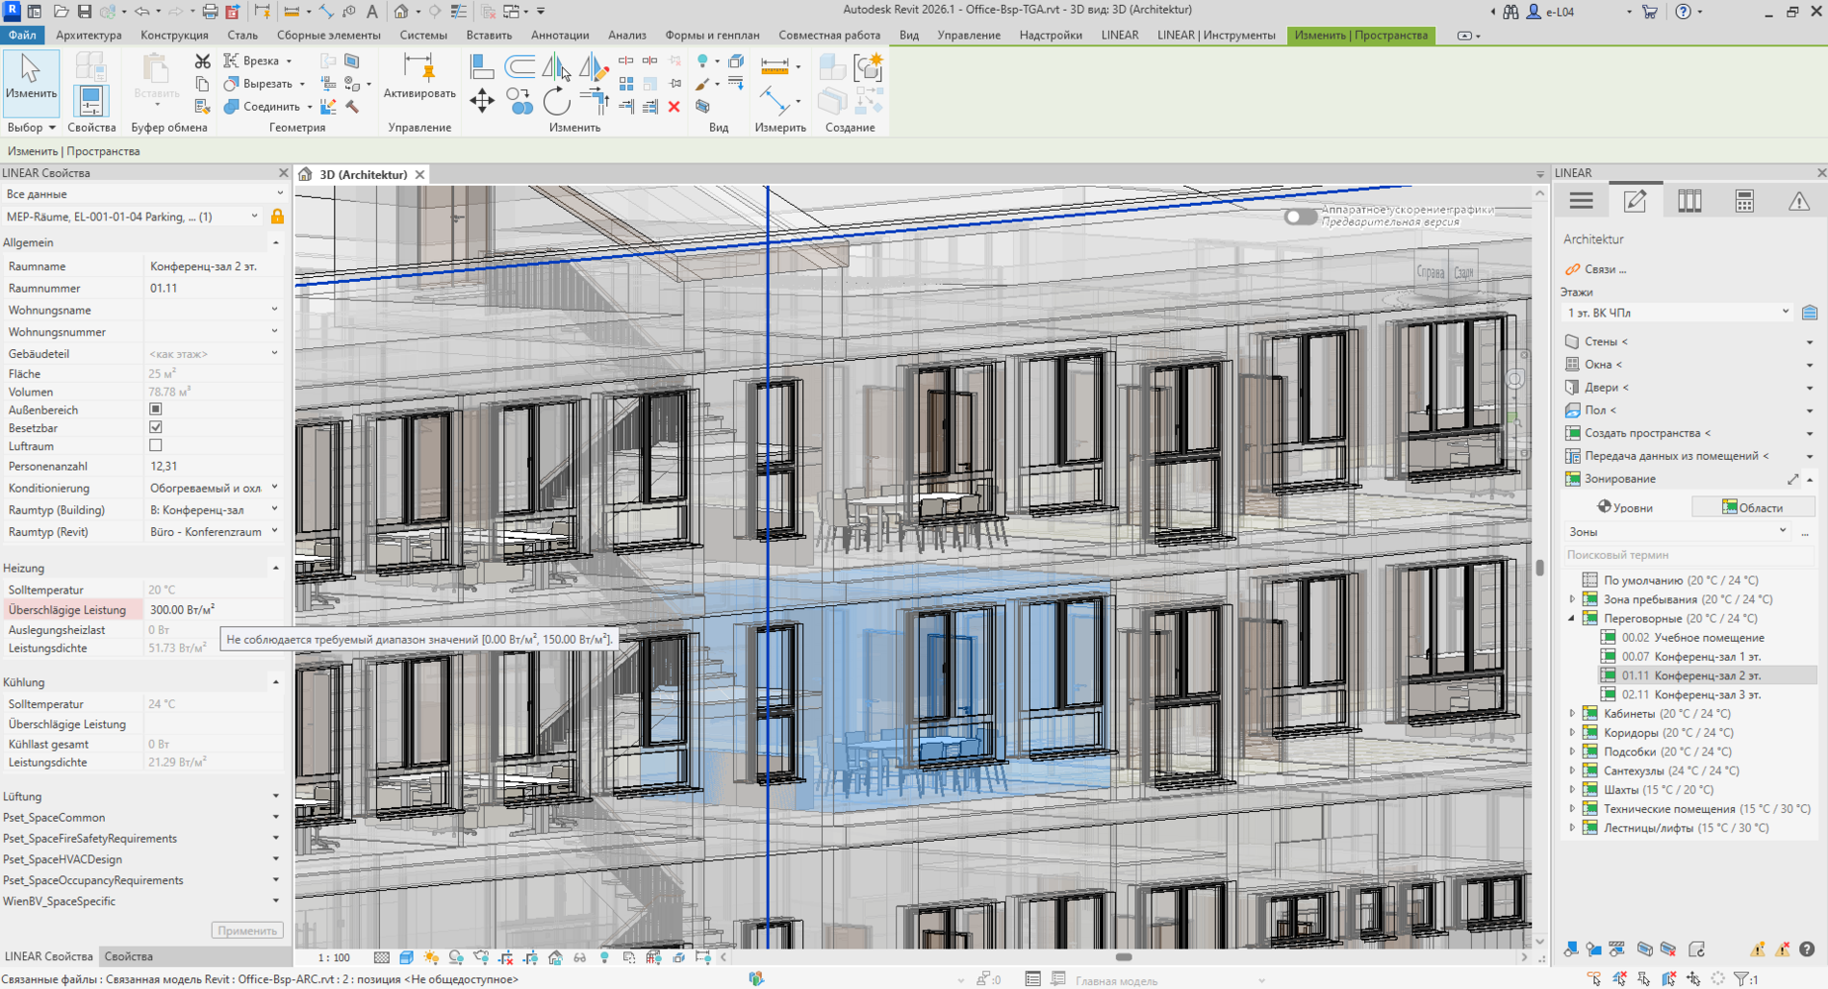Click the red Delete X icon
Image resolution: width=1828 pixels, height=989 pixels.
[674, 107]
